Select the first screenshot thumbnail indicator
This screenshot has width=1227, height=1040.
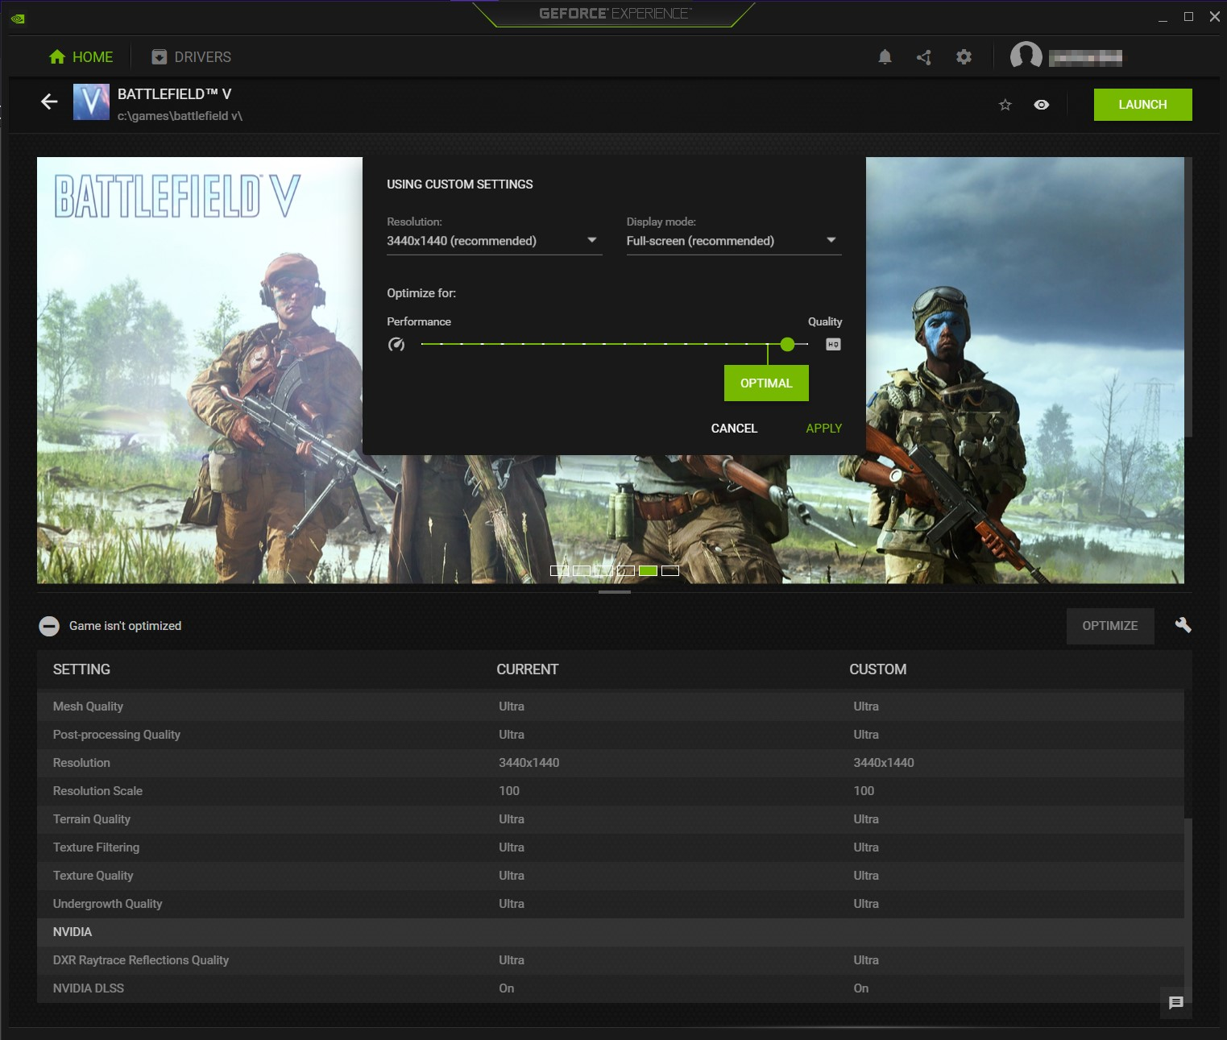pos(559,571)
